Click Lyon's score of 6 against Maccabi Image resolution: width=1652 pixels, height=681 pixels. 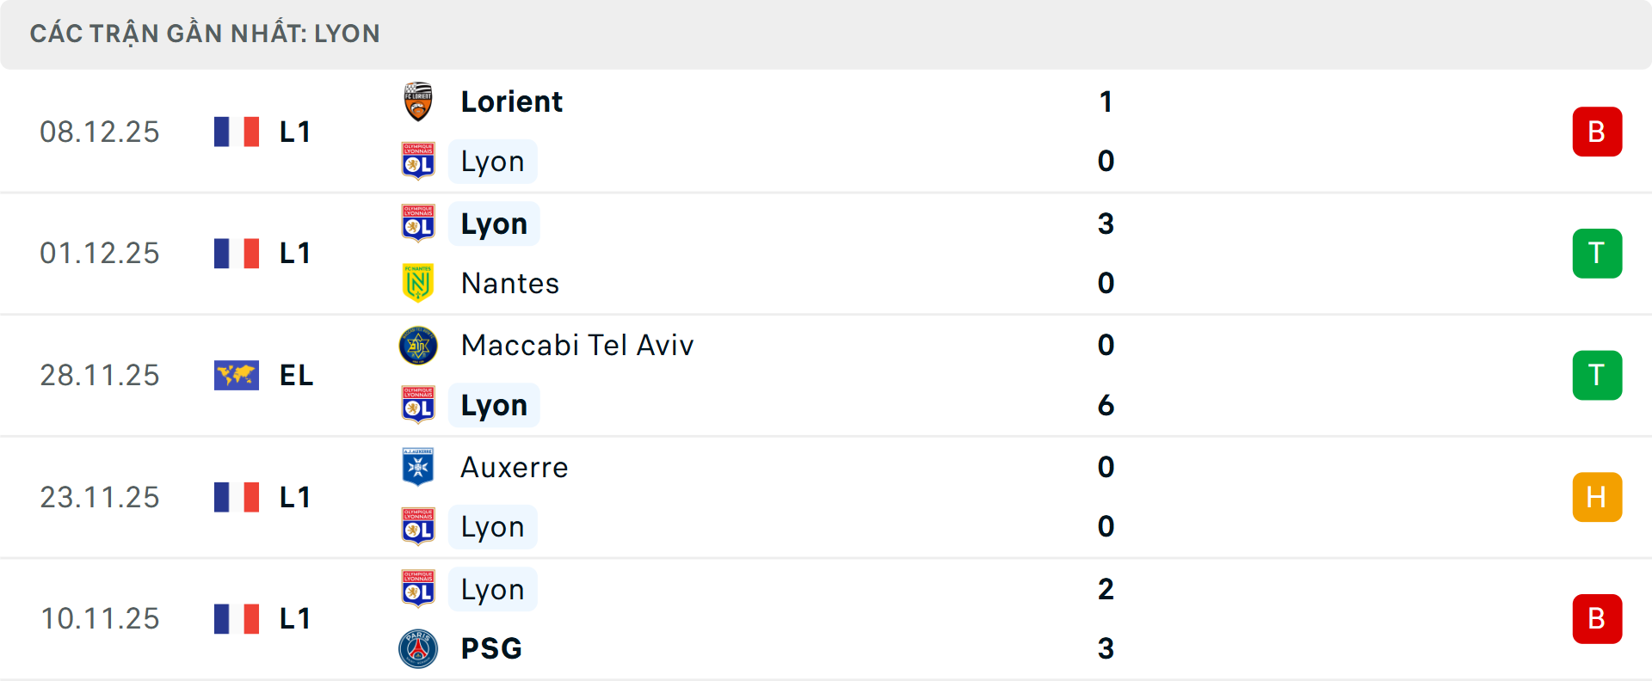(x=1106, y=405)
